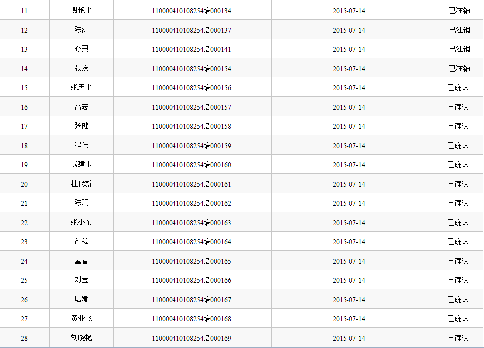Click the date in 董蕾's row
Viewport: 484px width, 348px height.
pyautogui.click(x=348, y=261)
